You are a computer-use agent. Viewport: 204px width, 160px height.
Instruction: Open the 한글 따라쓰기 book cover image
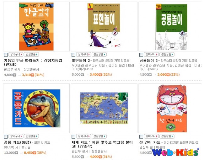click(36, 26)
